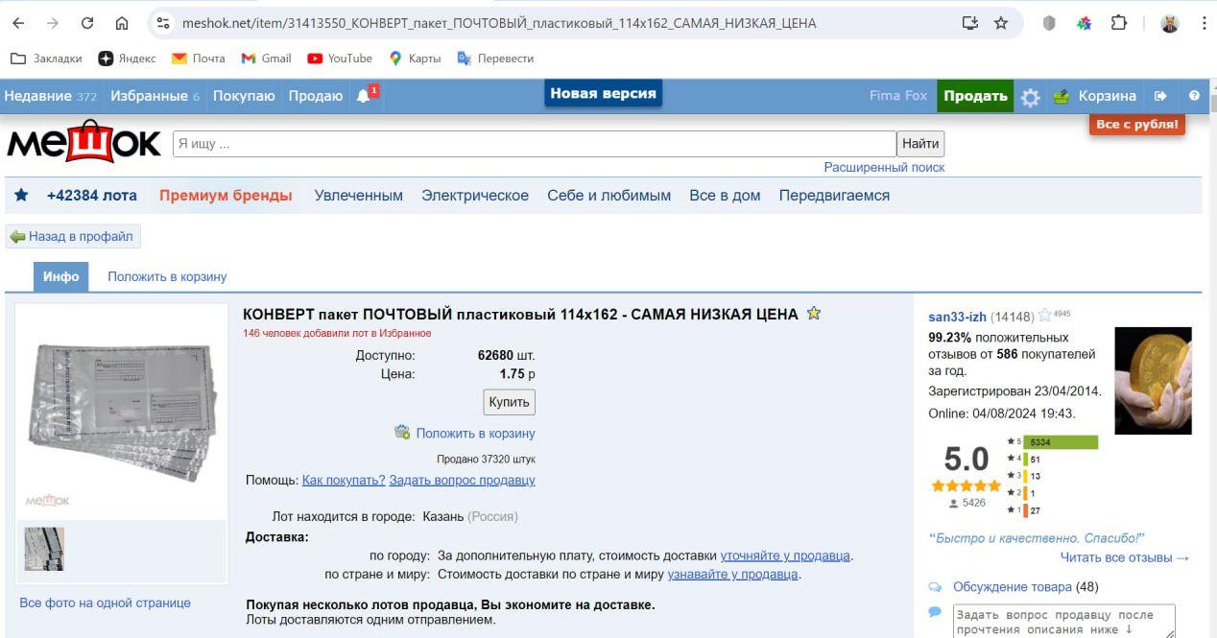Open the Chrome three-dot menu
Screen dimensions: 1217x638
point(1204,23)
